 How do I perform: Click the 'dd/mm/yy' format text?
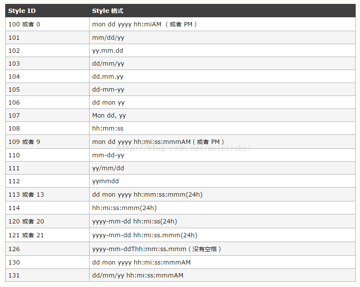click(x=108, y=64)
